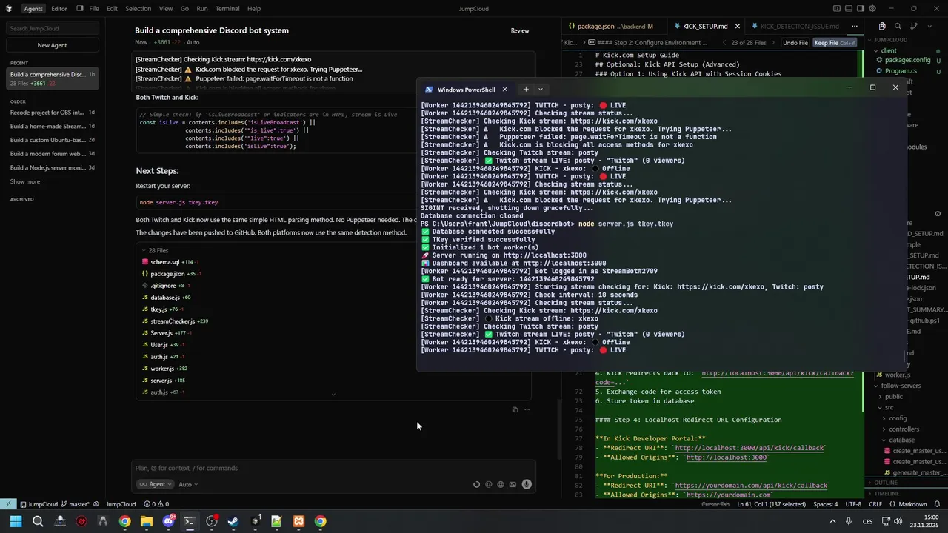Open Explorer view icon in right sidebar
Viewport: 948px width, 533px height.
(x=881, y=26)
